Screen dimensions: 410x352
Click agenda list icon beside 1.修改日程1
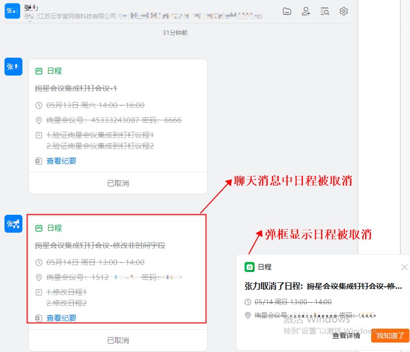pyautogui.click(x=39, y=292)
